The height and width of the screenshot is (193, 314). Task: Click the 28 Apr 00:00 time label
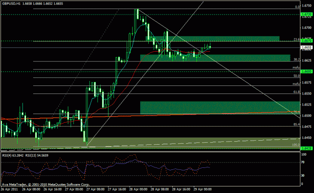point(138,189)
